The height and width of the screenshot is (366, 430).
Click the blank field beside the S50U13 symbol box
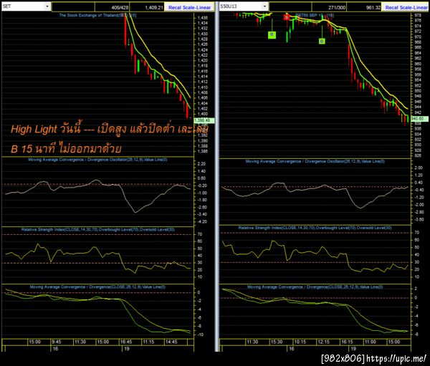290,7
